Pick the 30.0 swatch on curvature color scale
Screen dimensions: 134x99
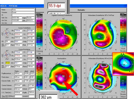click(x=38, y=42)
